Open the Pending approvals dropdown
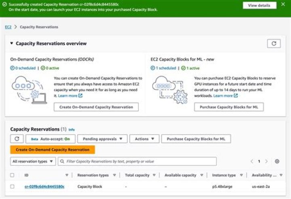Viewport: 291px width, 199px height. point(102,139)
